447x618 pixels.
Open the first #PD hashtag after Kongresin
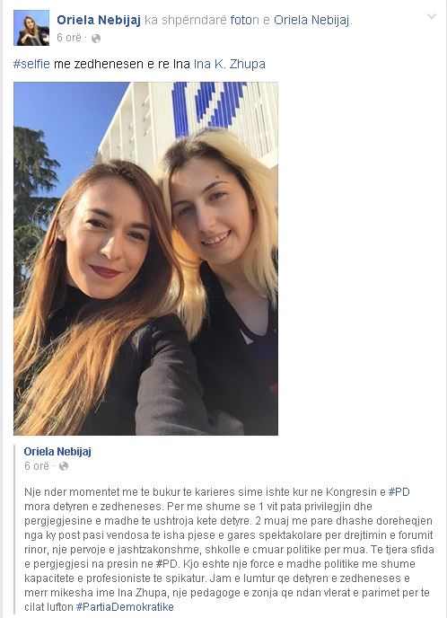click(399, 492)
